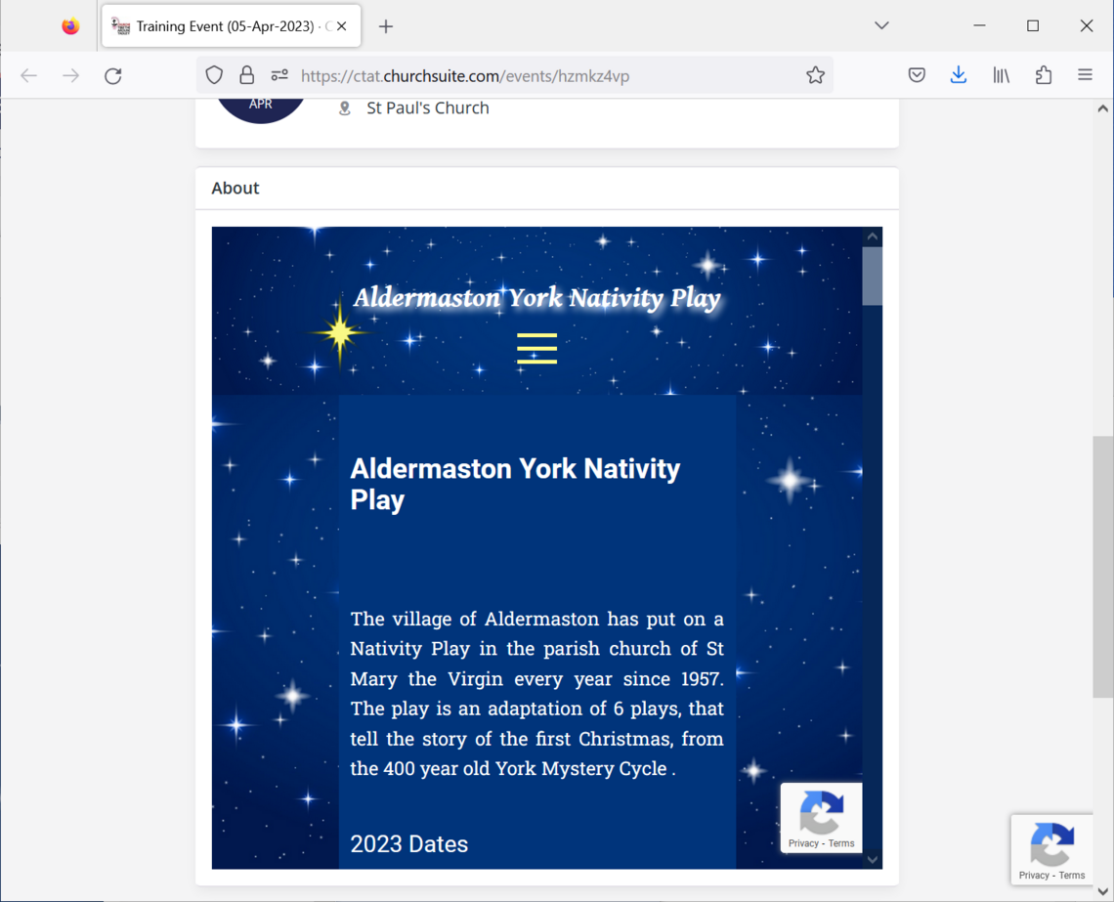Open tracking protection shield panel
This screenshot has width=1114, height=902.
pos(214,75)
